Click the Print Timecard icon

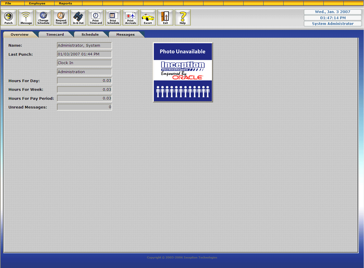coord(96,17)
